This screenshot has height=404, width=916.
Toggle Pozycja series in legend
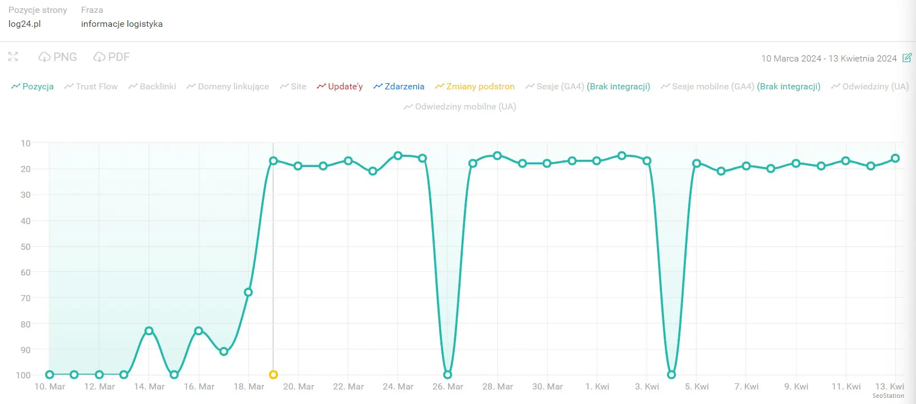[32, 87]
